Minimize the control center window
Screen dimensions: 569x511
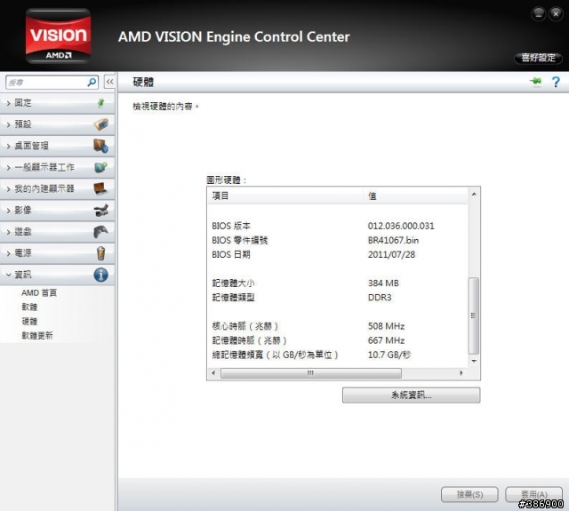[x=539, y=14]
